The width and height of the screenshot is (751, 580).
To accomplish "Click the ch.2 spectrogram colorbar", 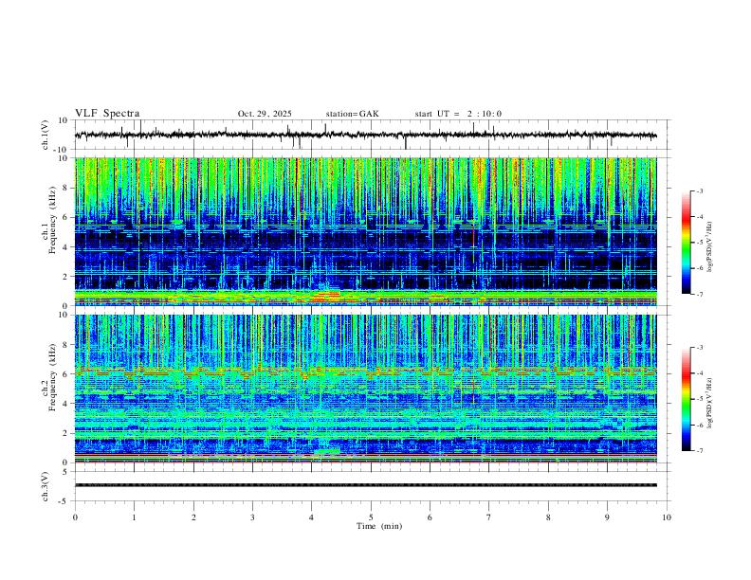I will point(686,399).
